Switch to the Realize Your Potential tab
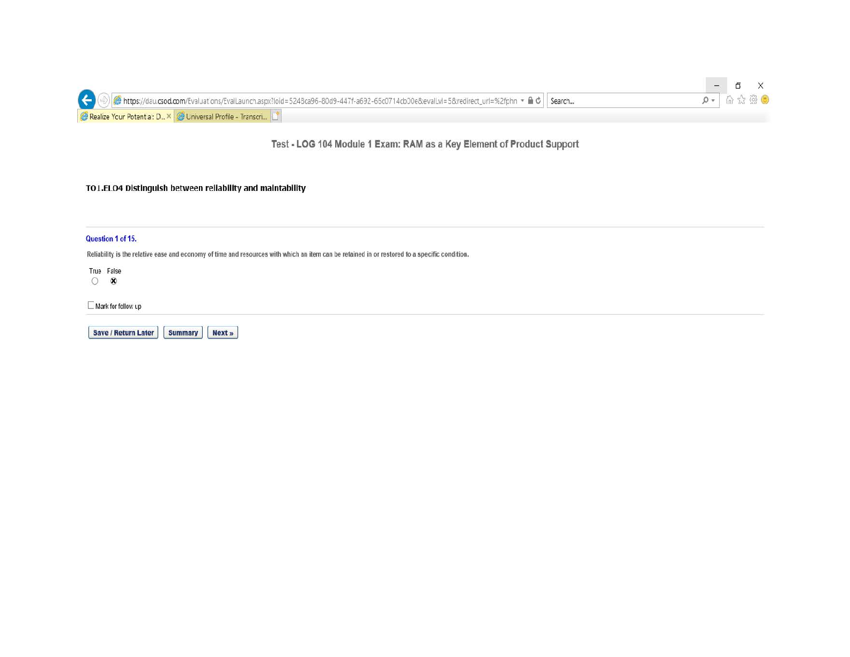This screenshot has height=657, width=850. (x=124, y=116)
